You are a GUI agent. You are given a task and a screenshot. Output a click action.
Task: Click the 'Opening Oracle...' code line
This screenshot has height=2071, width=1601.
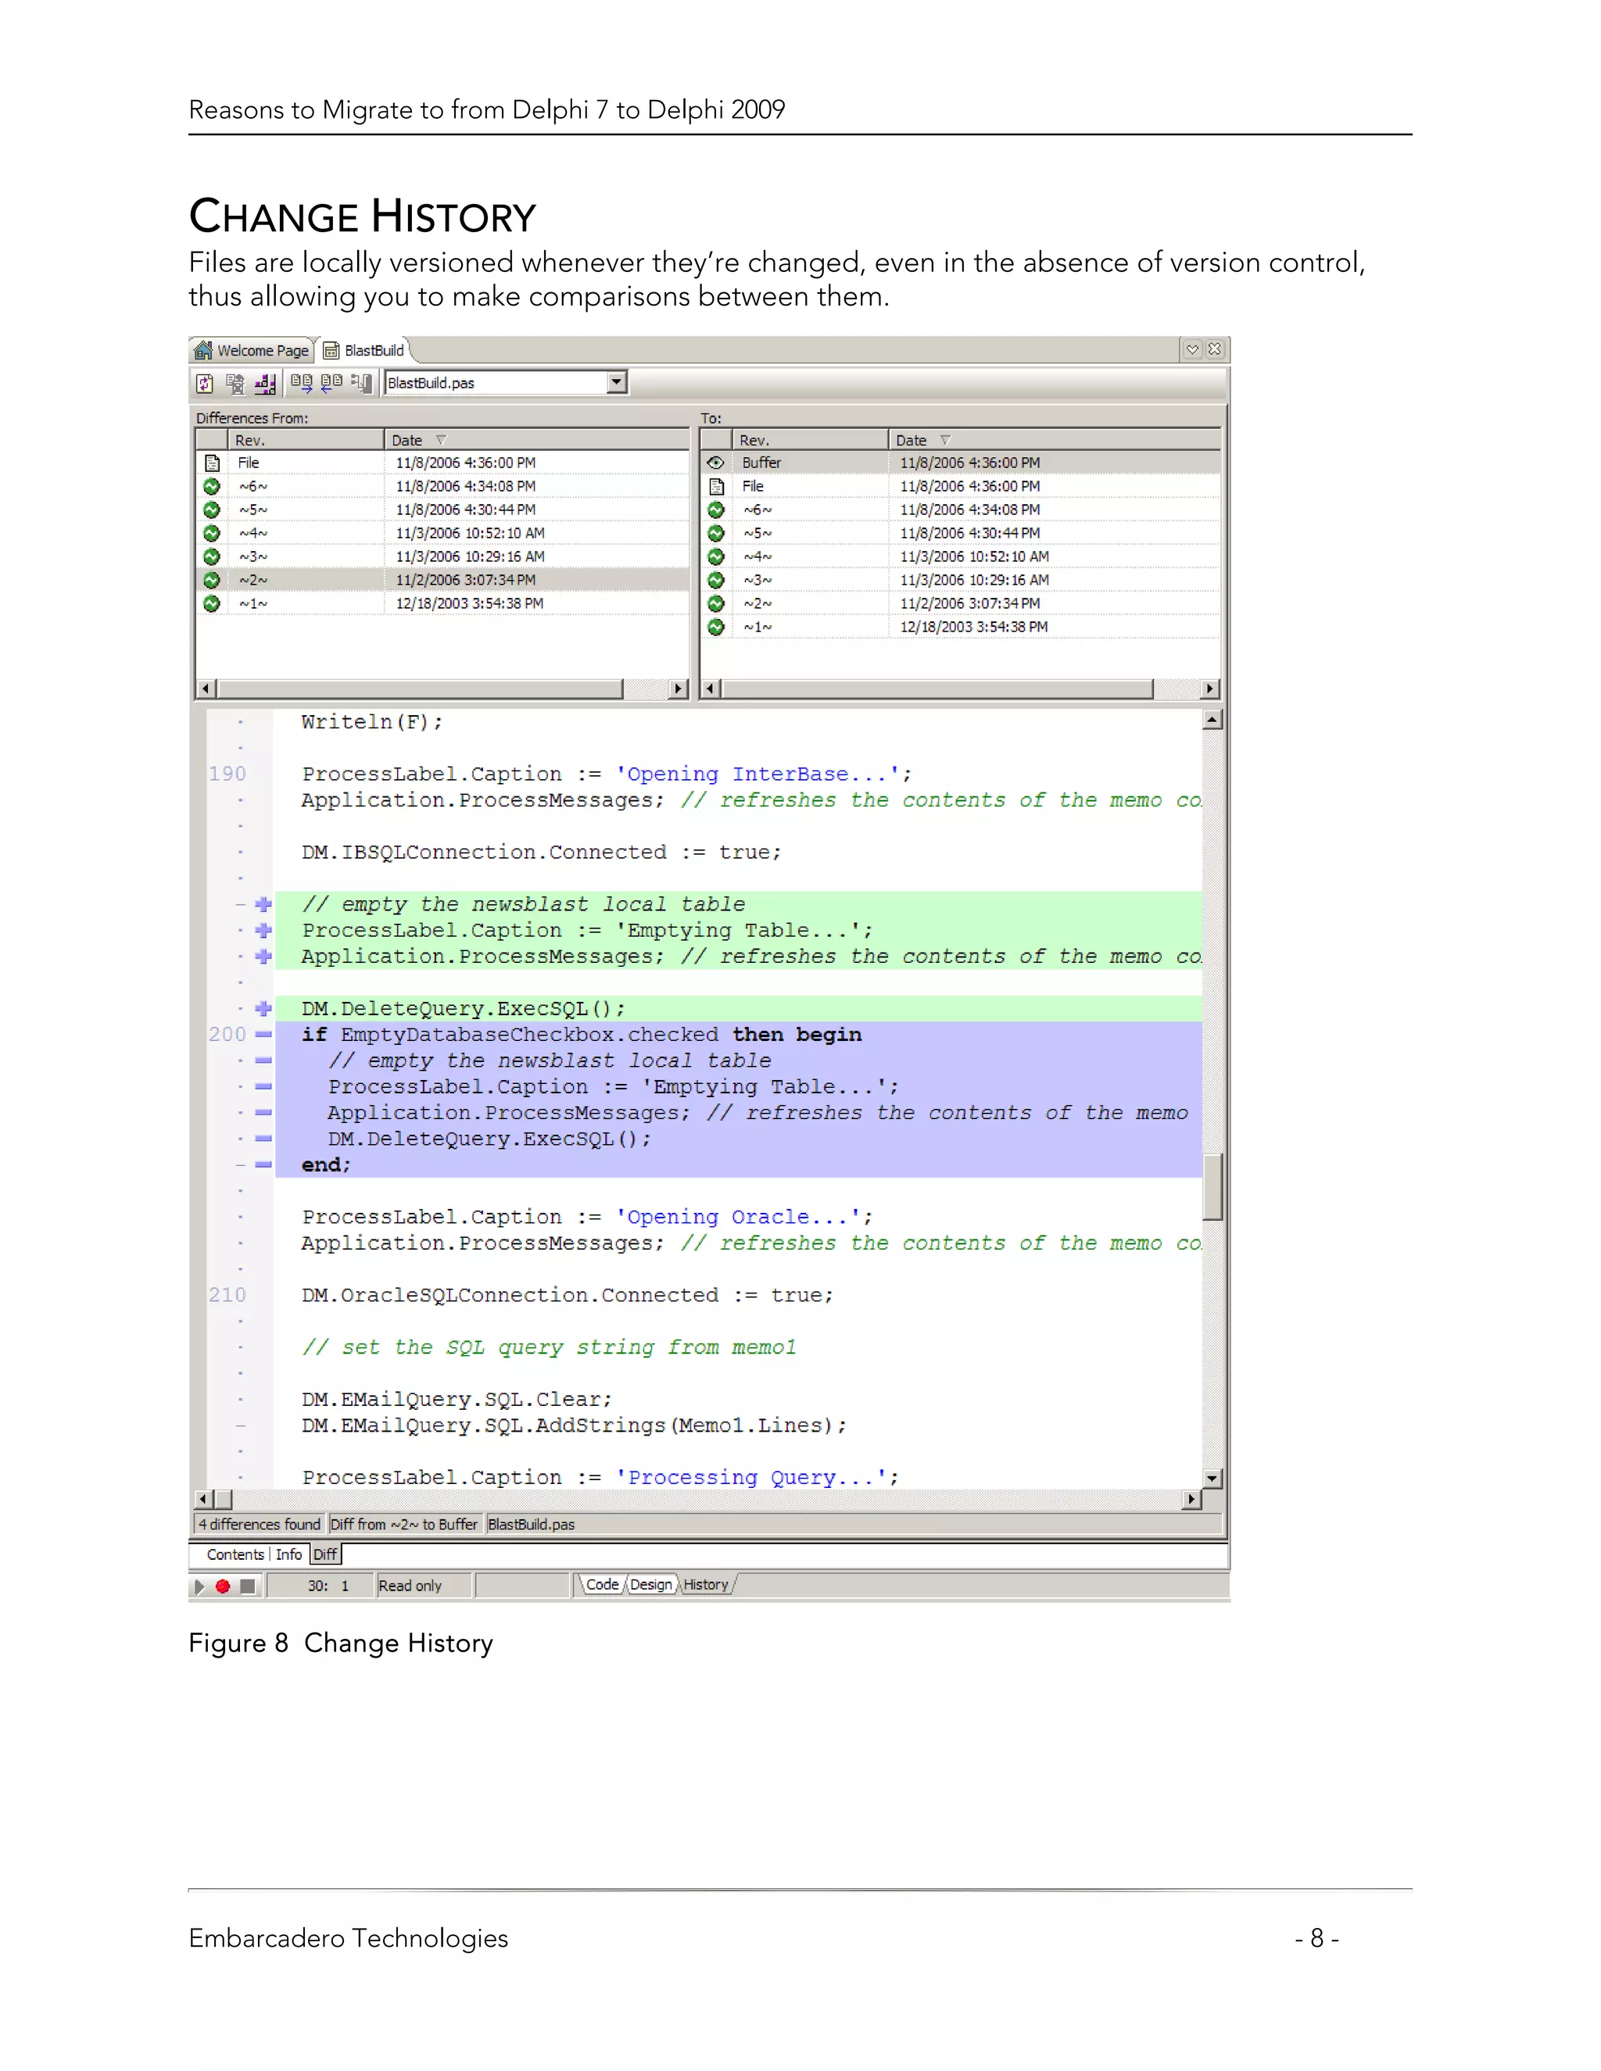[x=588, y=1217]
